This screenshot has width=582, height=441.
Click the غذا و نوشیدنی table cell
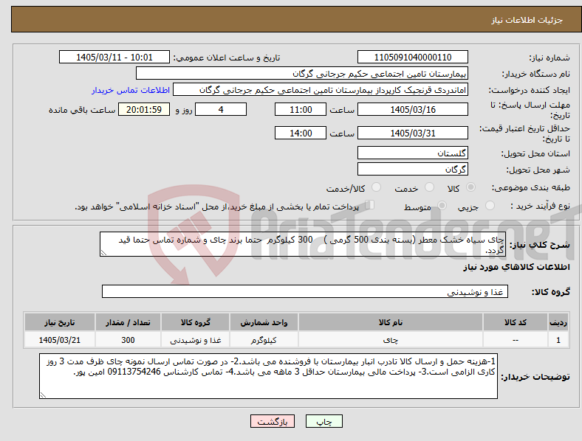195,340
